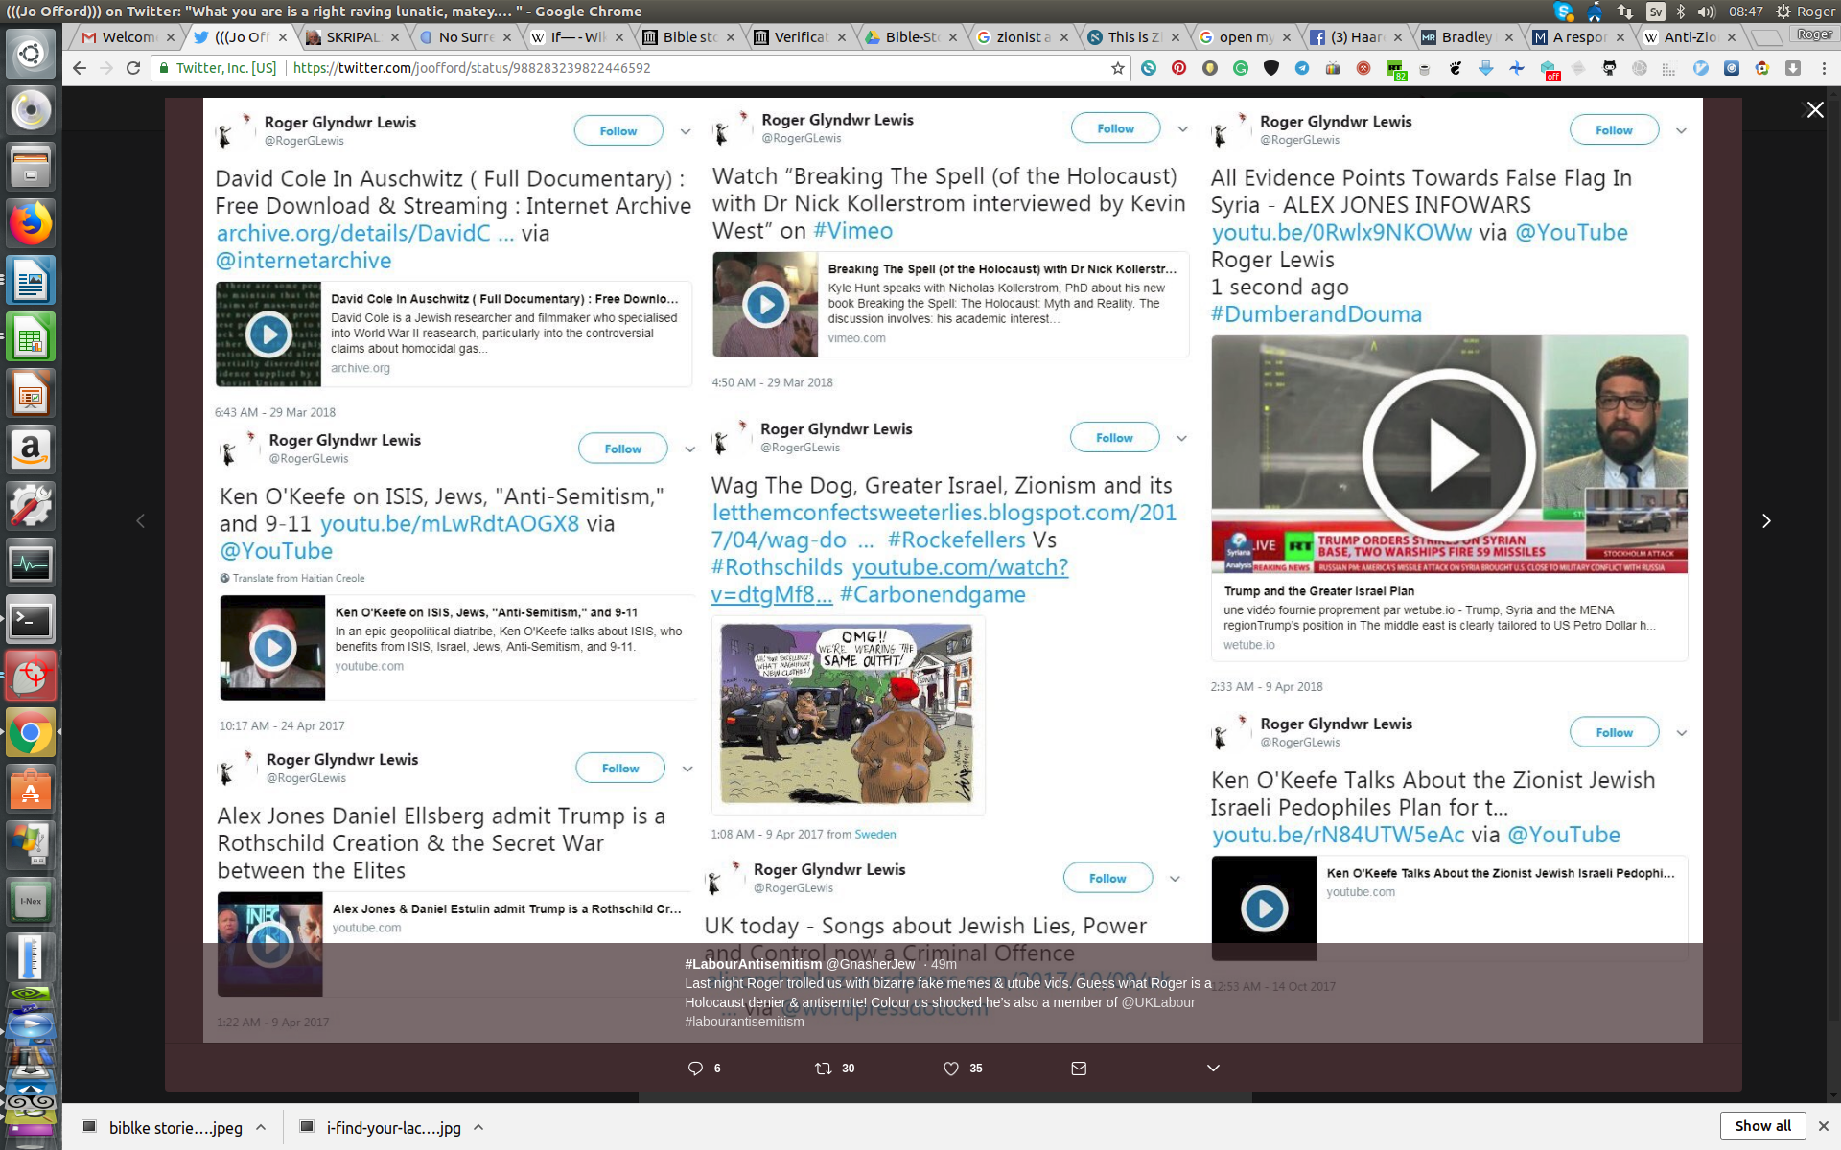Reload the Twitter page

pos(133,68)
